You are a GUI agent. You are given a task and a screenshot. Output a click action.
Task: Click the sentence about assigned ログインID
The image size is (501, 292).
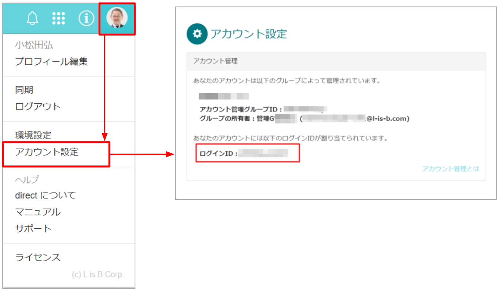click(291, 138)
